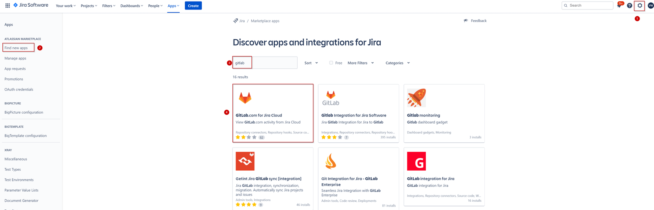
Task: Click the 395 installs text
Action: [388, 137]
